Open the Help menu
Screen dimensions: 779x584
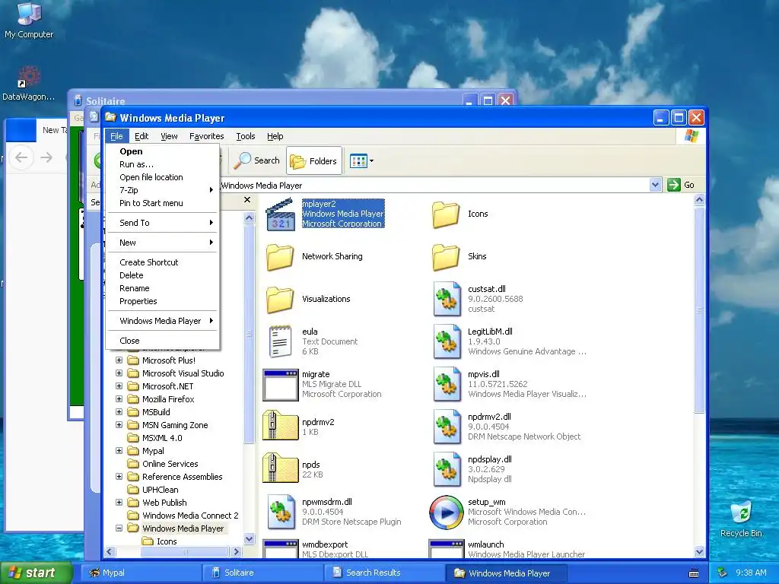[x=275, y=136]
